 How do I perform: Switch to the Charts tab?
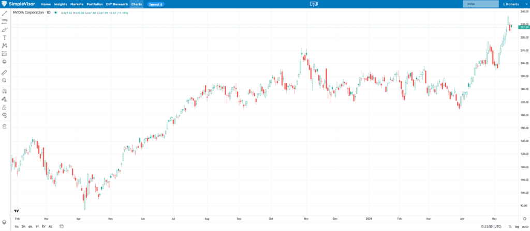click(x=137, y=4)
